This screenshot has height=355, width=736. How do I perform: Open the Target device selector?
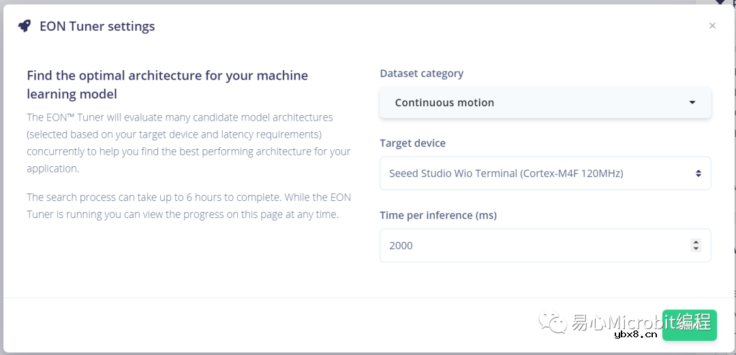click(545, 173)
